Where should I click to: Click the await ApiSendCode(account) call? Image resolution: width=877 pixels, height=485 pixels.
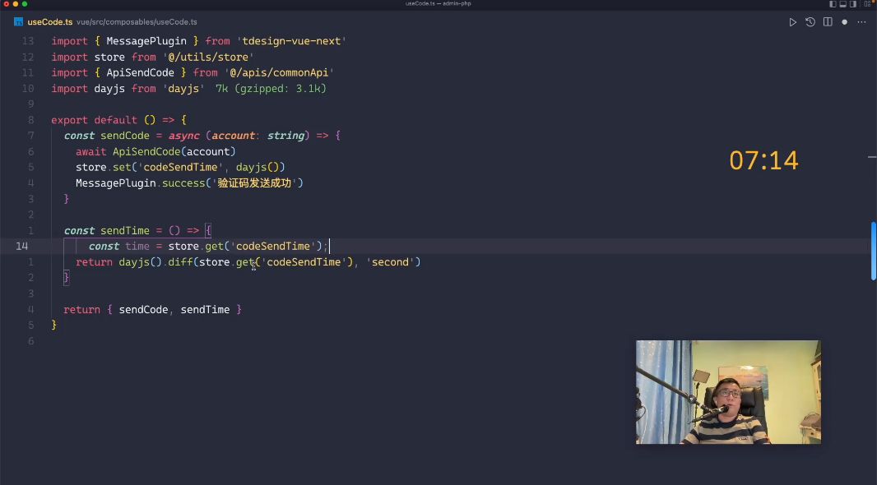point(155,151)
